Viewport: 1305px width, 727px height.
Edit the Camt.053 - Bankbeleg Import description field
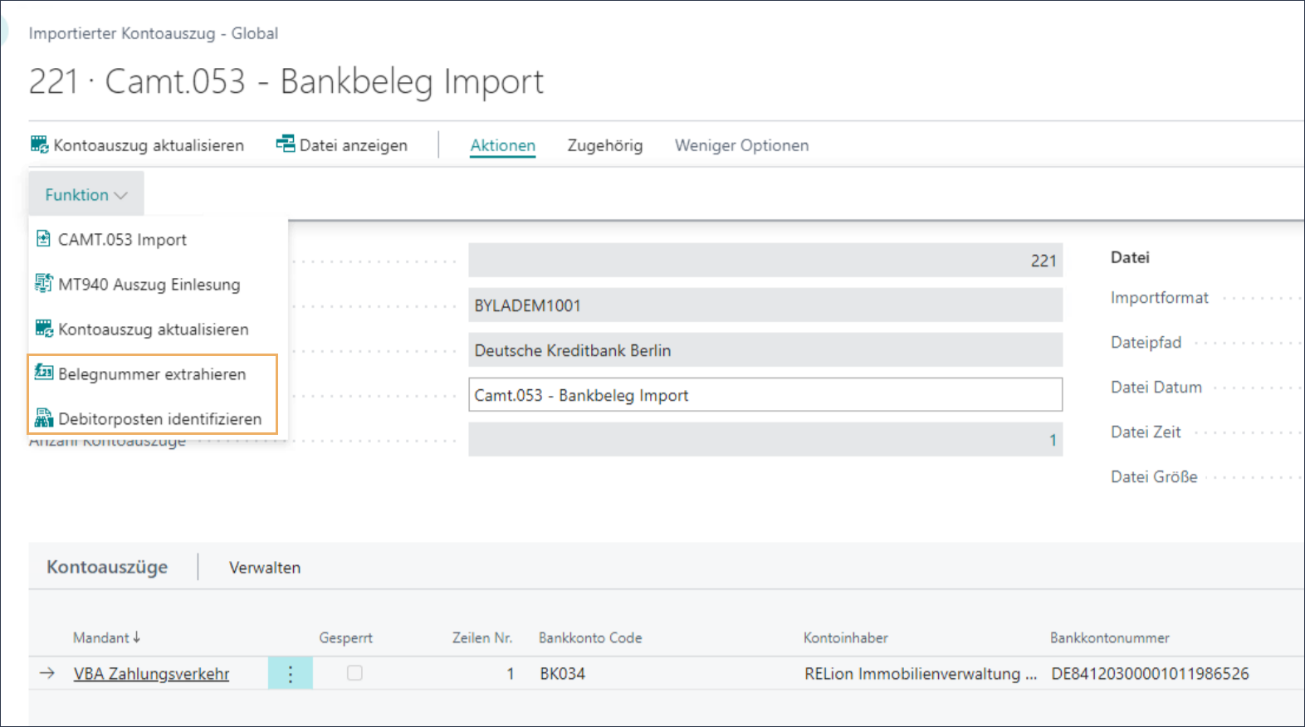point(765,395)
